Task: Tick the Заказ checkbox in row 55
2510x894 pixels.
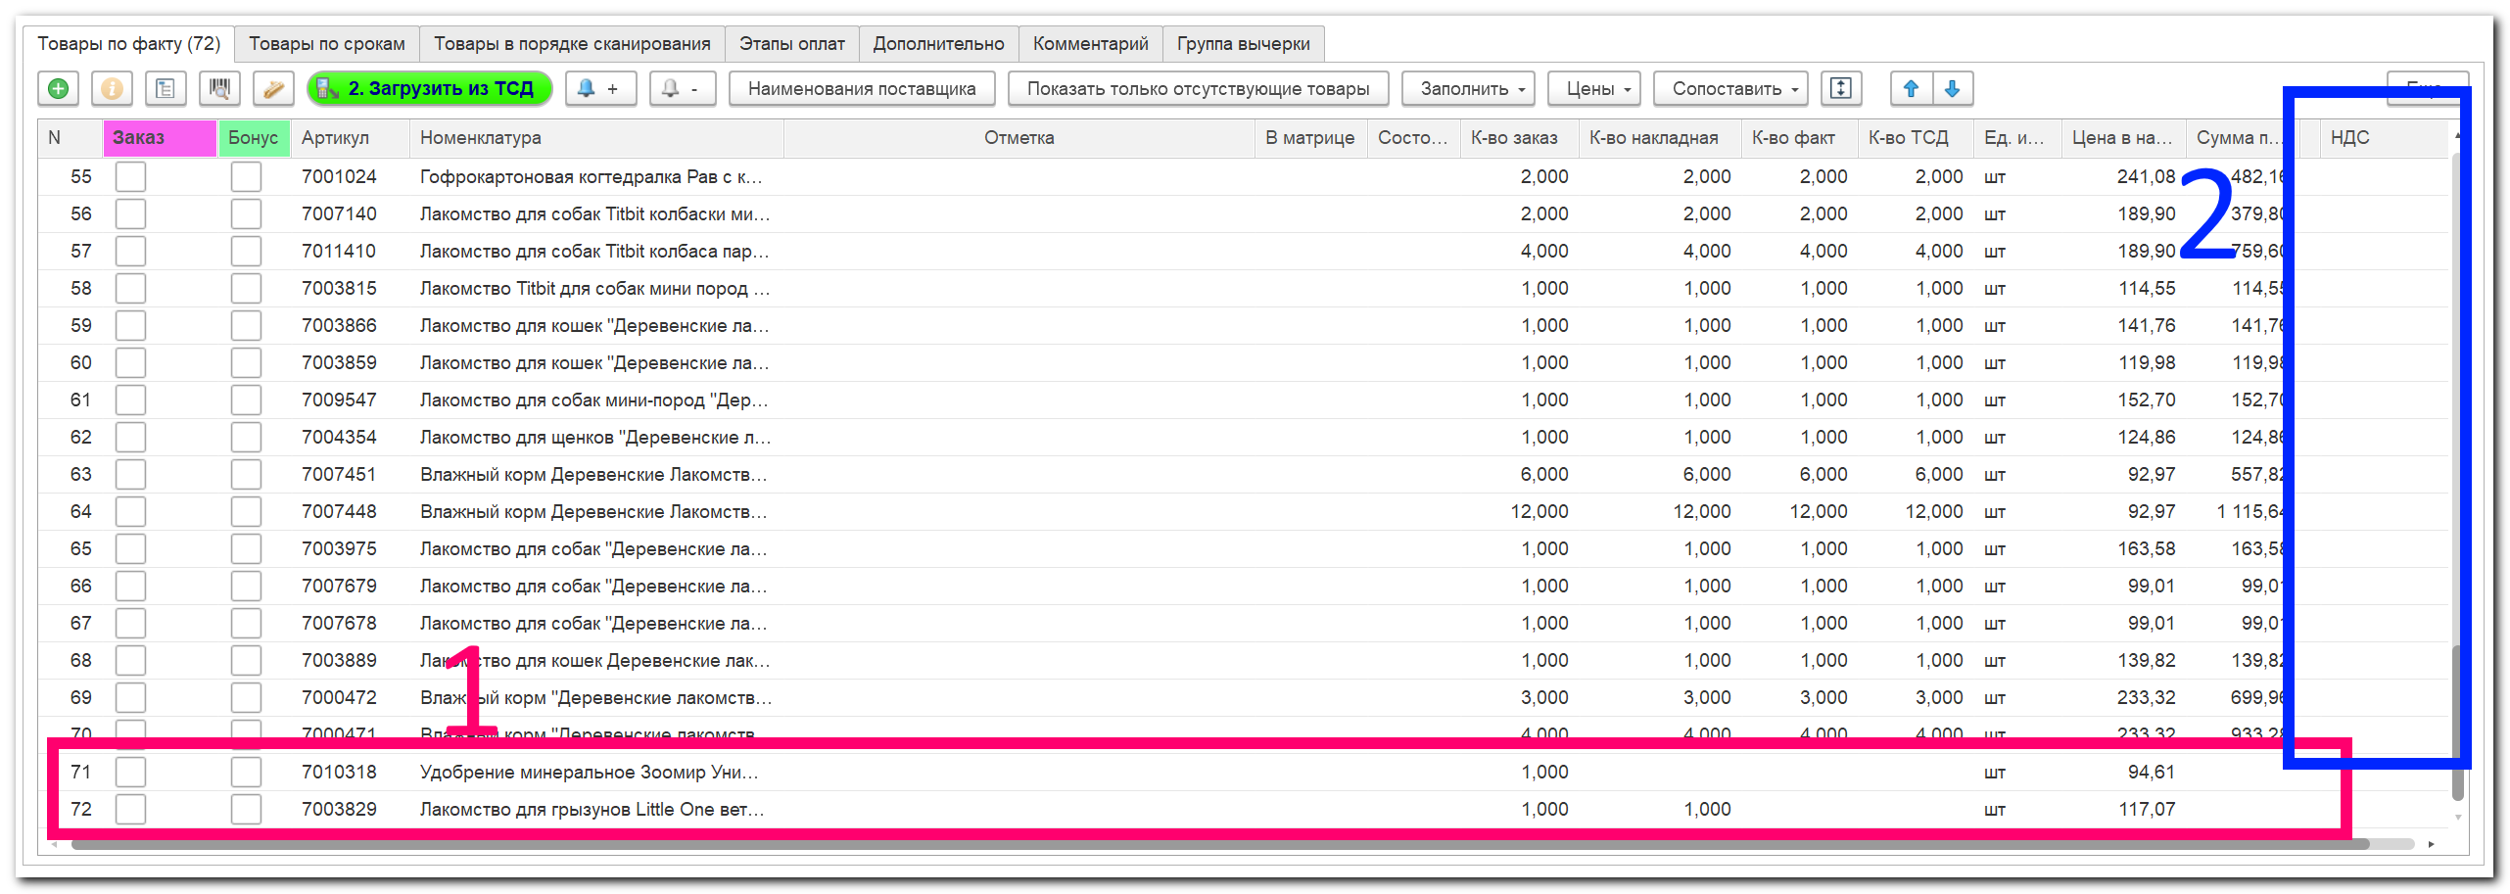Action: coord(130,177)
